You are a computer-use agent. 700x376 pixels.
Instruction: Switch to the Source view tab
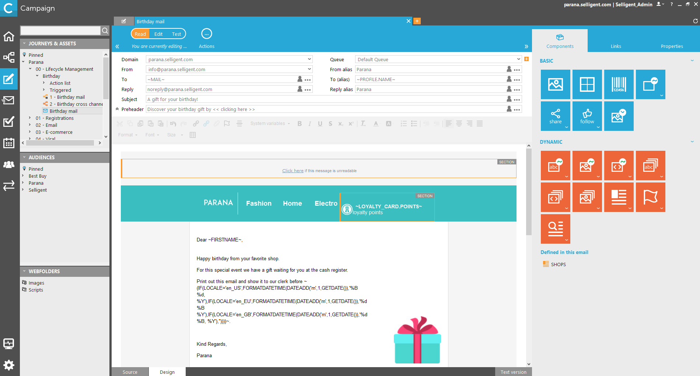pyautogui.click(x=130, y=372)
